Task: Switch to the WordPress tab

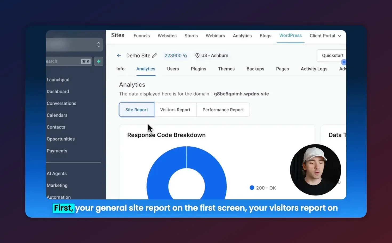Action: coord(290,36)
